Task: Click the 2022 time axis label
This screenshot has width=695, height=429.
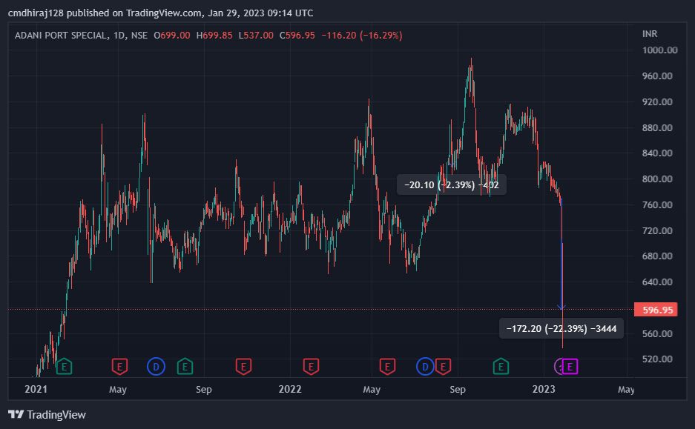Action: 290,389
